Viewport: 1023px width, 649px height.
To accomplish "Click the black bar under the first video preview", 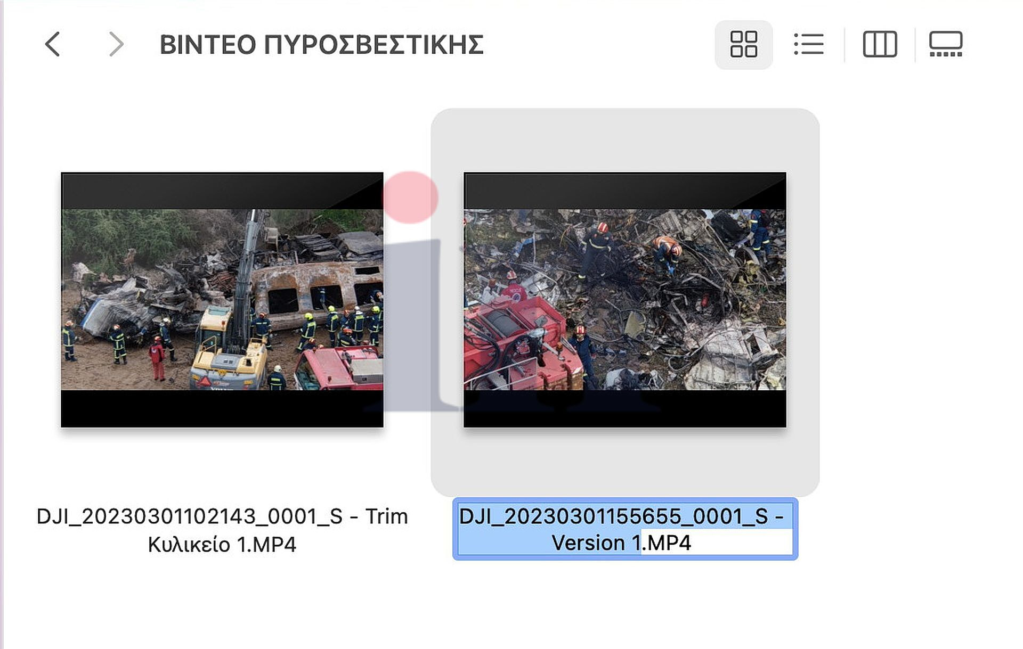I will pyautogui.click(x=222, y=408).
